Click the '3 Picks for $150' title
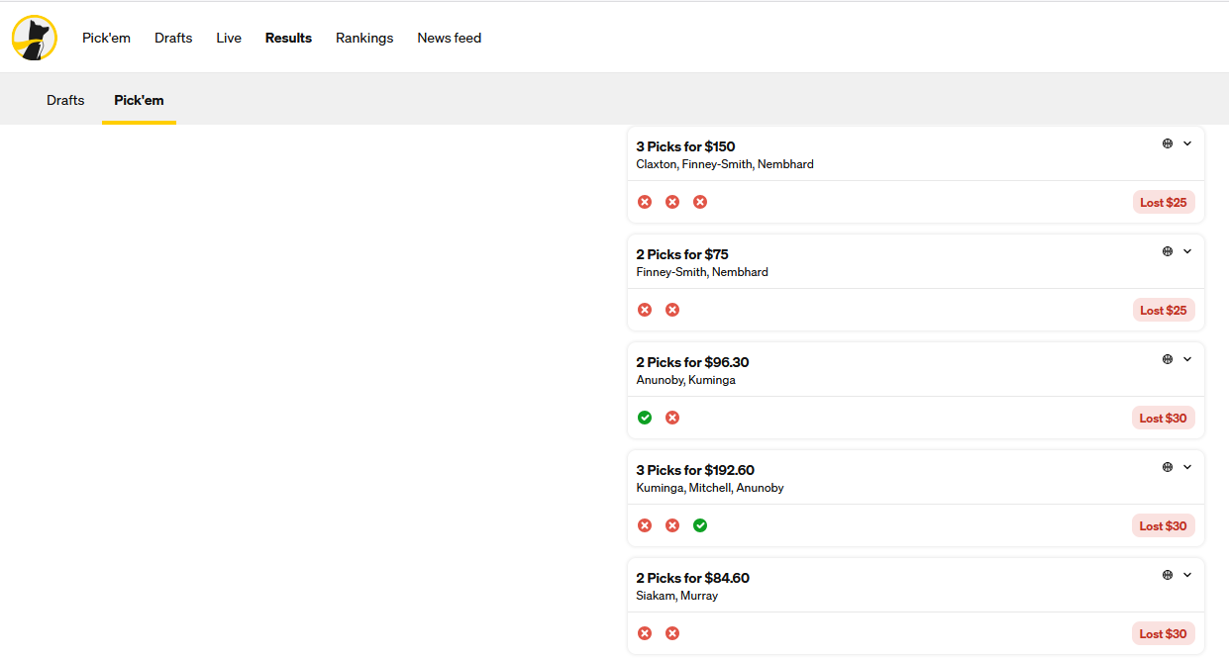The height and width of the screenshot is (659, 1229). pos(685,146)
